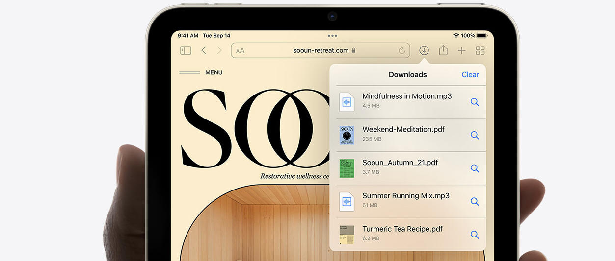The height and width of the screenshot is (261, 615).
Task: Reload the current page
Action: point(402,50)
